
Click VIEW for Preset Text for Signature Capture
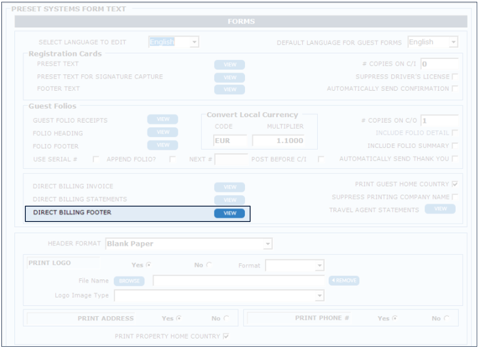click(229, 77)
